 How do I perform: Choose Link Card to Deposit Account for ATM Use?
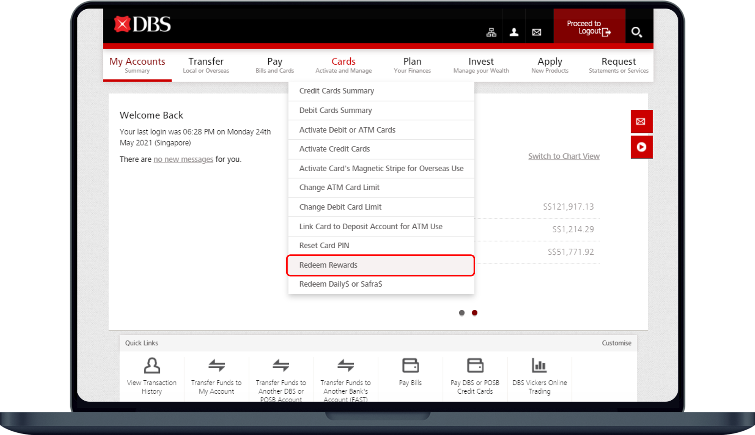(x=381, y=227)
